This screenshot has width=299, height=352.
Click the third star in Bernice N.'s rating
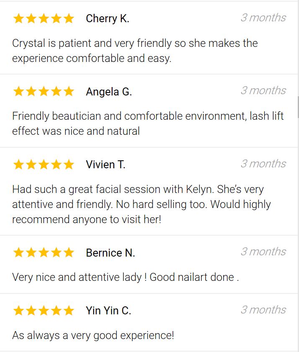pyautogui.click(x=43, y=252)
